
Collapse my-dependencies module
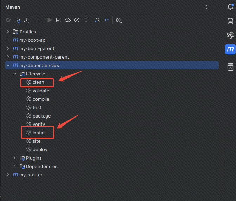click(x=8, y=65)
